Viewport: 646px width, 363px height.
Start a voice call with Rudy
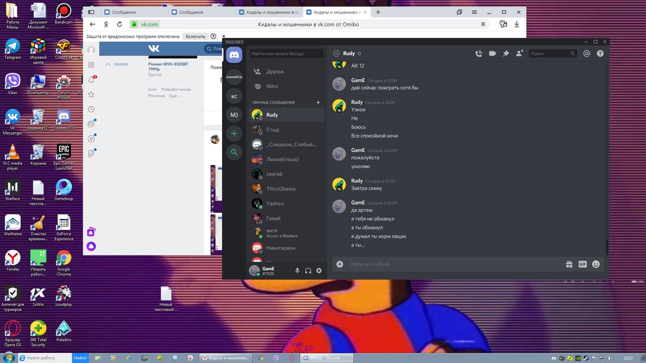tap(478, 53)
